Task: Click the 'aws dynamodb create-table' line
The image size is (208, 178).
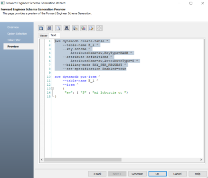Action: click(81, 41)
